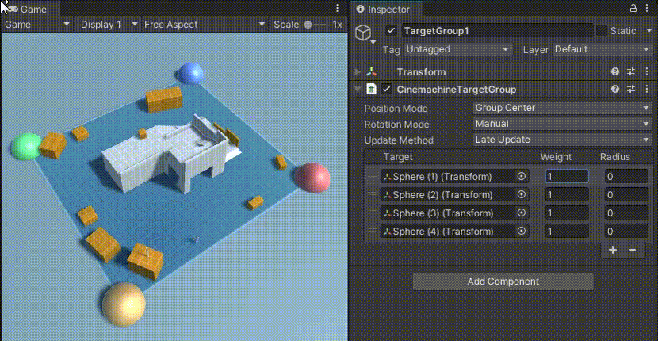Open the Game view mode dropdown
Screen dimensions: 658x341
[37, 25]
